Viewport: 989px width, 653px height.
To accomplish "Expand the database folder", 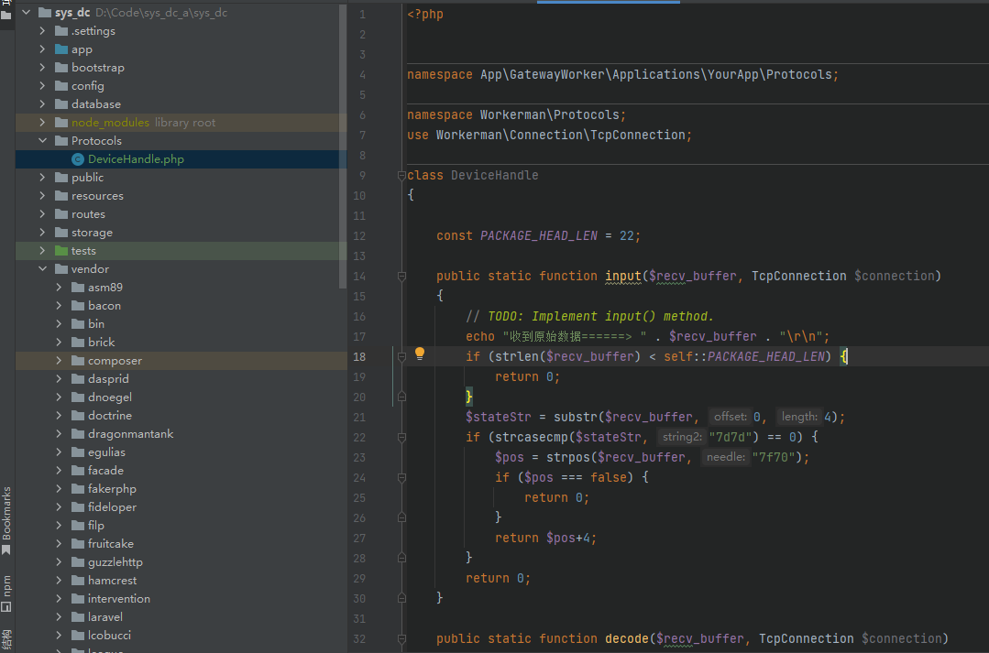I will pos(42,104).
